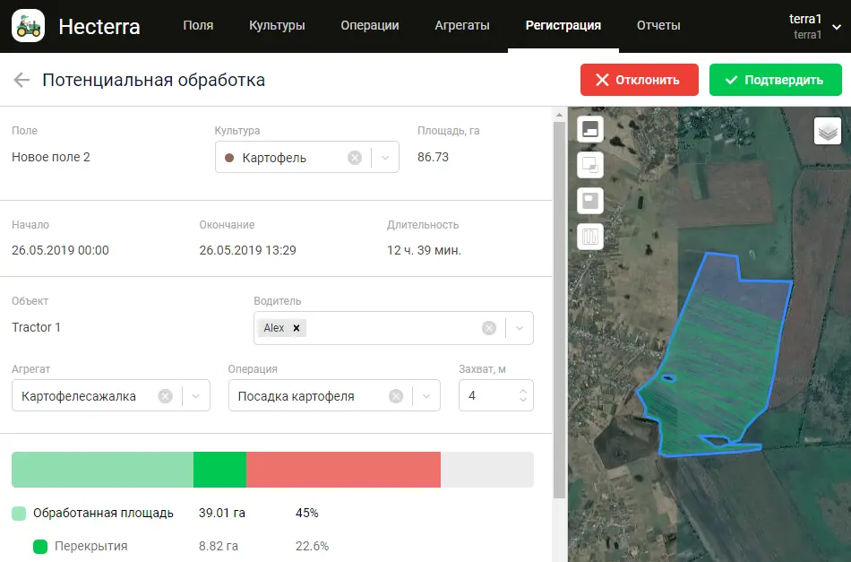851x562 pixels.
Task: Click the Потенциальная обработка page title
Action: (x=153, y=80)
